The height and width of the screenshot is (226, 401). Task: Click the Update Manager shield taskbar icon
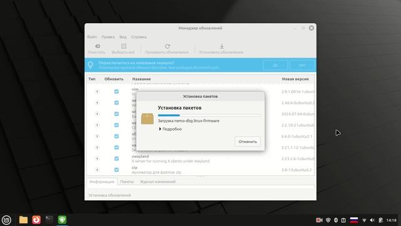[x=62, y=220]
